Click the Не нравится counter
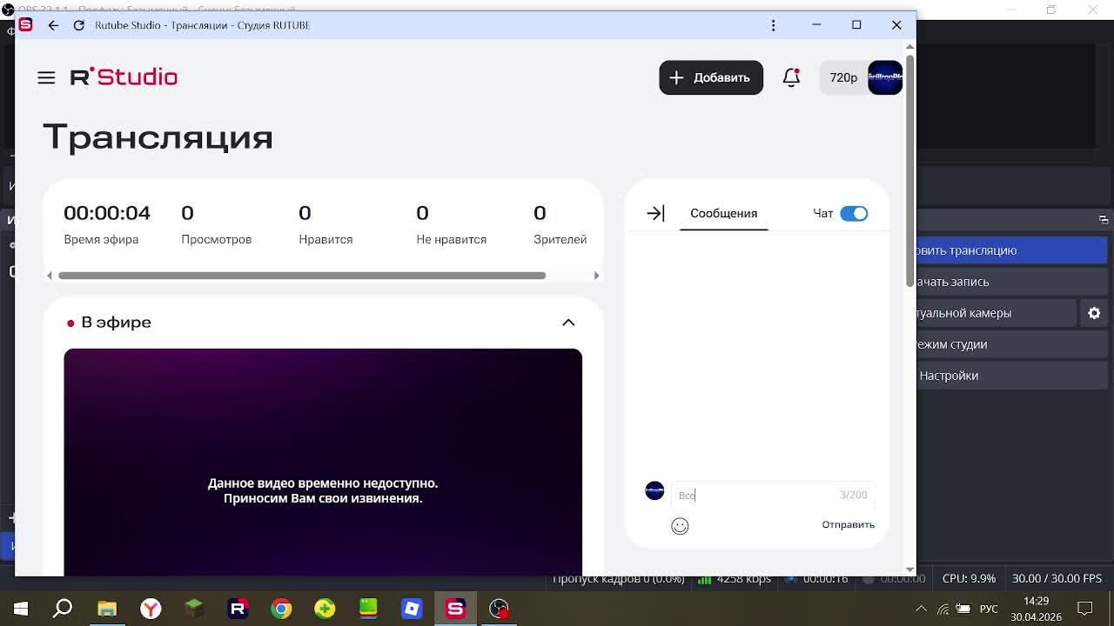1114x626 pixels. (x=451, y=224)
